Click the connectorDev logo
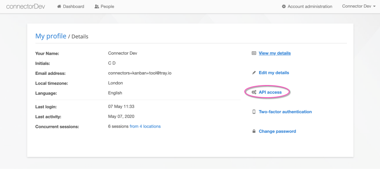380x169 pixels. point(25,6)
